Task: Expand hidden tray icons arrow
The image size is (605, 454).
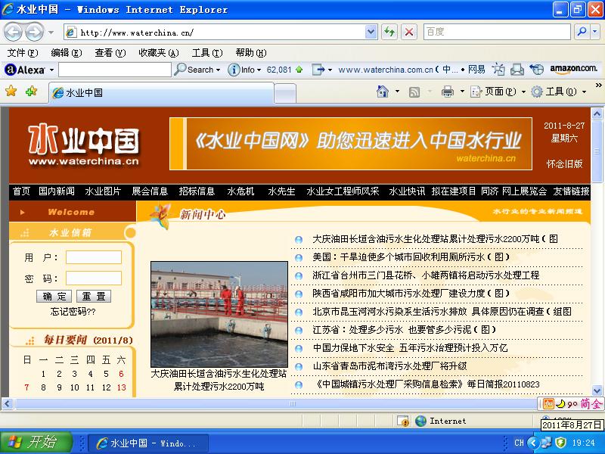Action: click(533, 443)
